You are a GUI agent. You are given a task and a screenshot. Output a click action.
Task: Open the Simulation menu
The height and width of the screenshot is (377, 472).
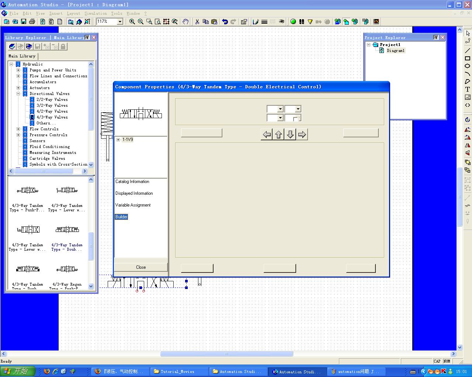(96, 13)
